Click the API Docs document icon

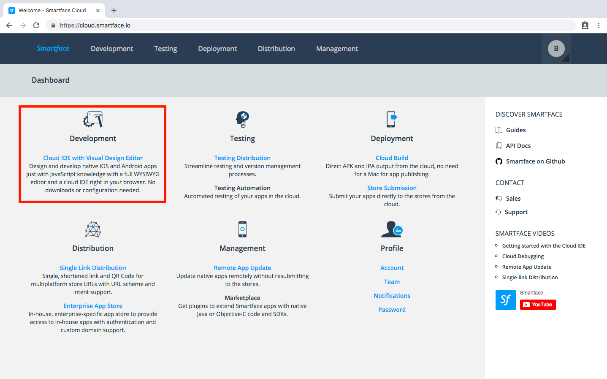coord(499,146)
